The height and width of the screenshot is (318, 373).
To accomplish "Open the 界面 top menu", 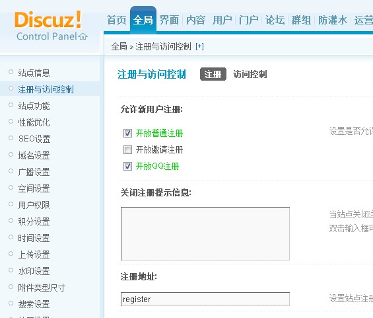I will (169, 20).
